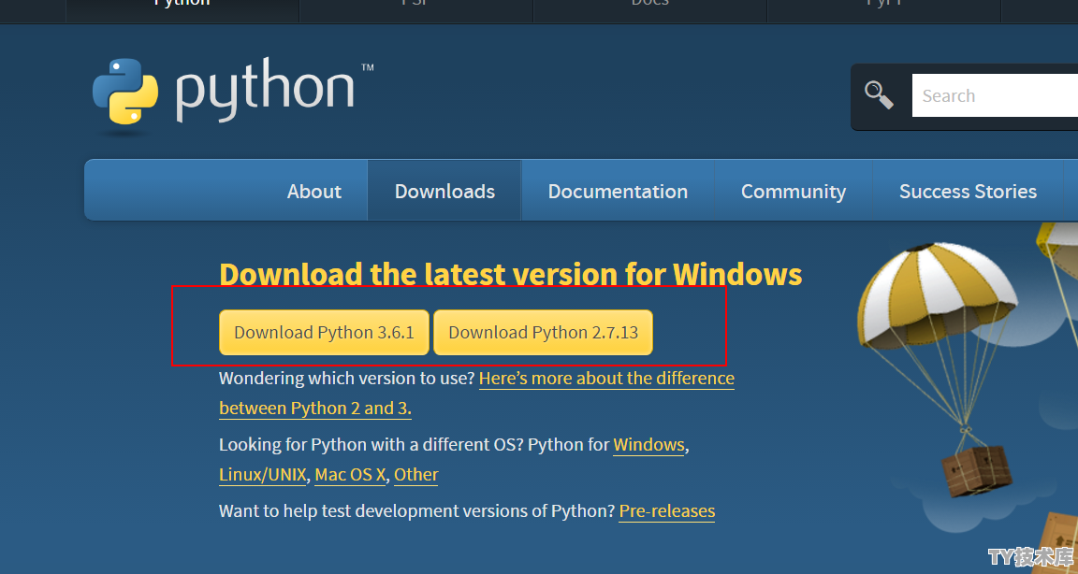Click Download Python 3.6.1 button
This screenshot has height=574, width=1078.
point(324,332)
